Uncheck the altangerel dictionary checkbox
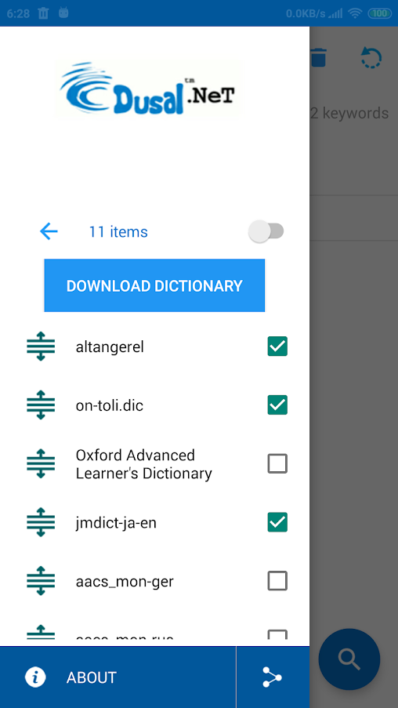398x708 pixels. click(x=277, y=347)
